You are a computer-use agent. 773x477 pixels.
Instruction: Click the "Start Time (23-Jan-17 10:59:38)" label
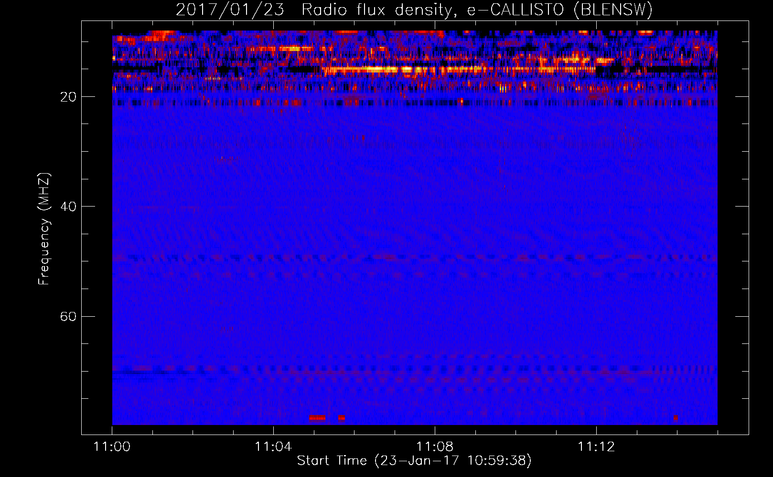point(414,461)
